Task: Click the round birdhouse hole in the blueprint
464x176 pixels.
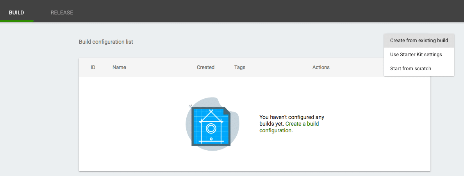Action: (211, 128)
